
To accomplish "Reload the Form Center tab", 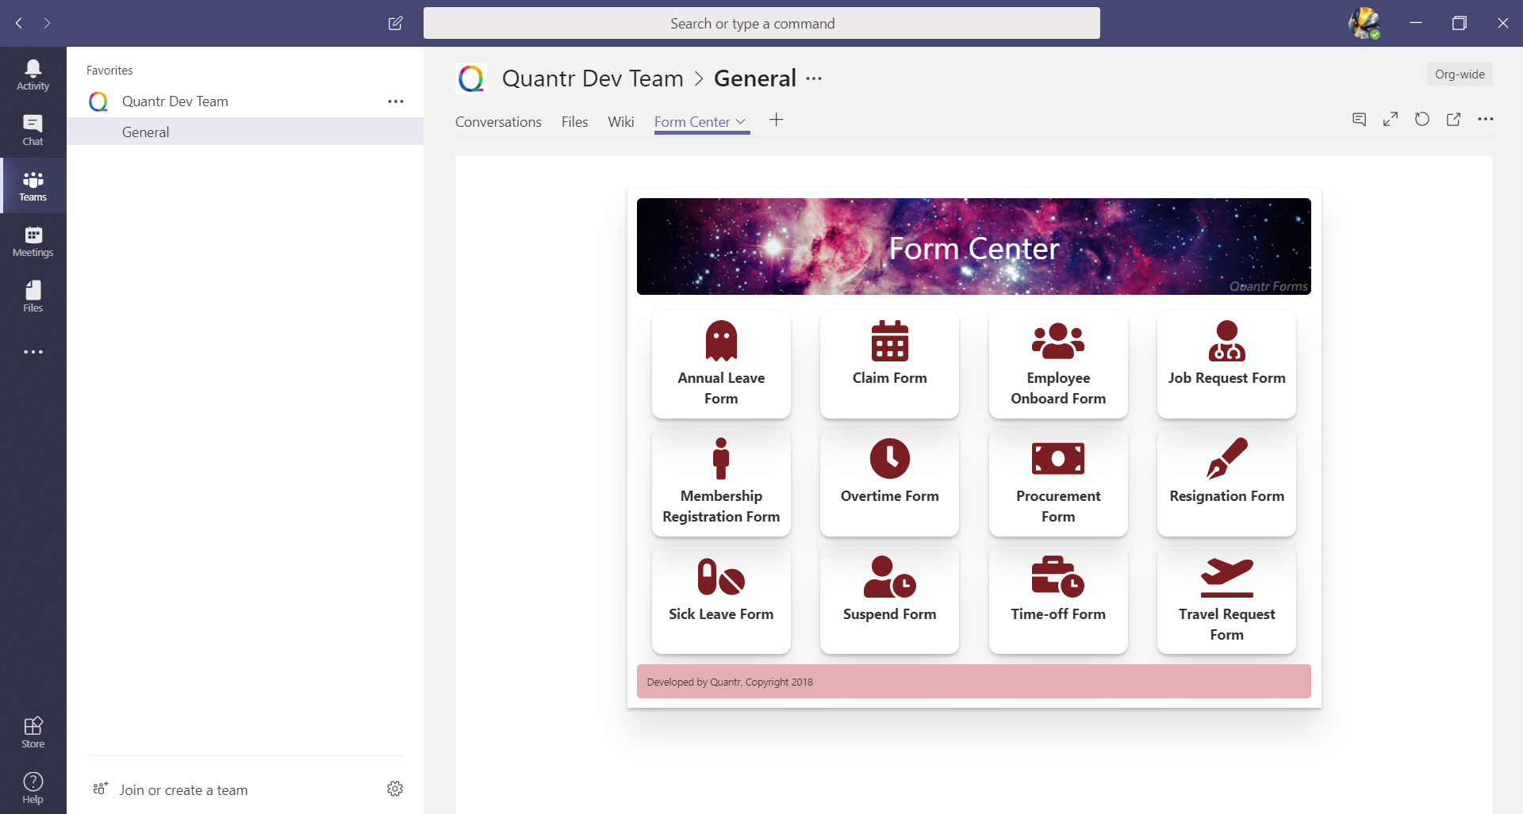I will (1422, 119).
